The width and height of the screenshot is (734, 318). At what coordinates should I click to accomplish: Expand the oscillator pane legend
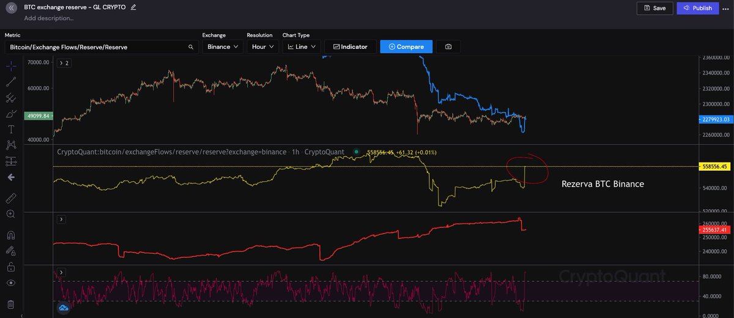click(x=61, y=272)
